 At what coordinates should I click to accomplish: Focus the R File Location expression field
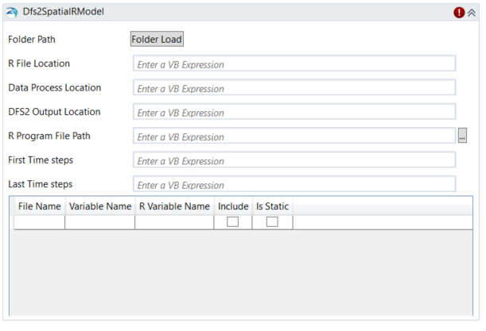point(294,64)
